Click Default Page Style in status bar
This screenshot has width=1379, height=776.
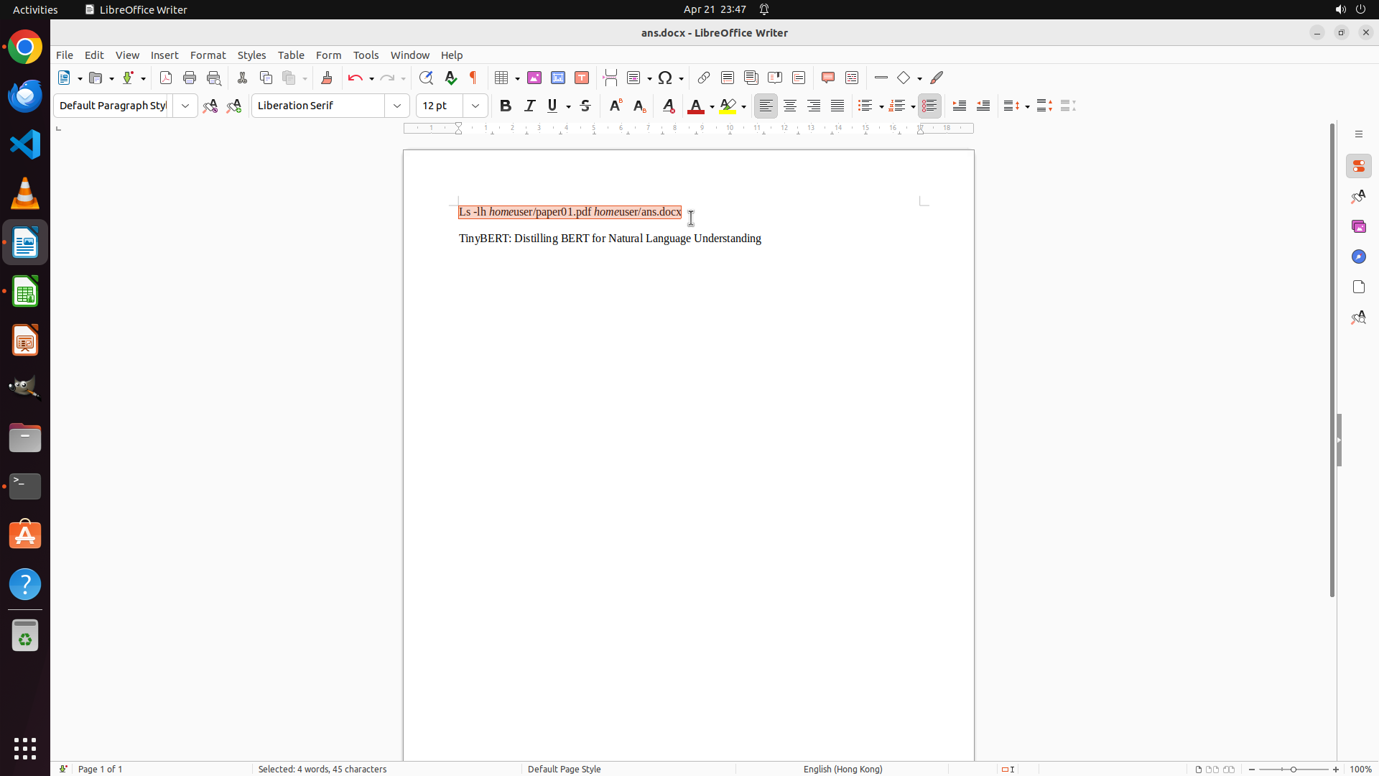point(564,769)
